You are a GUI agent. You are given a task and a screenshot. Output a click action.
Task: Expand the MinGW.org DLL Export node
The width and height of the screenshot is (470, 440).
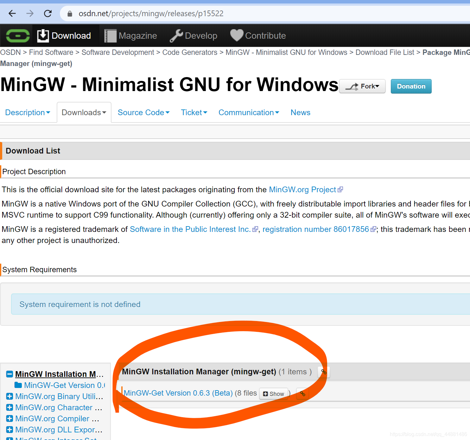pyautogui.click(x=10, y=430)
